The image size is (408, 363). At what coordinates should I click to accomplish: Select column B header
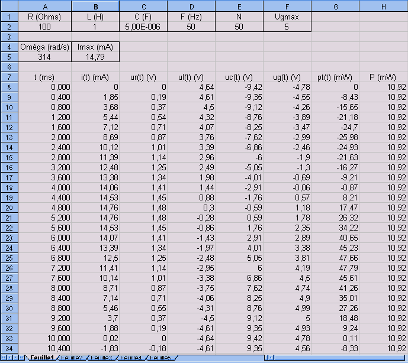tap(95, 6)
